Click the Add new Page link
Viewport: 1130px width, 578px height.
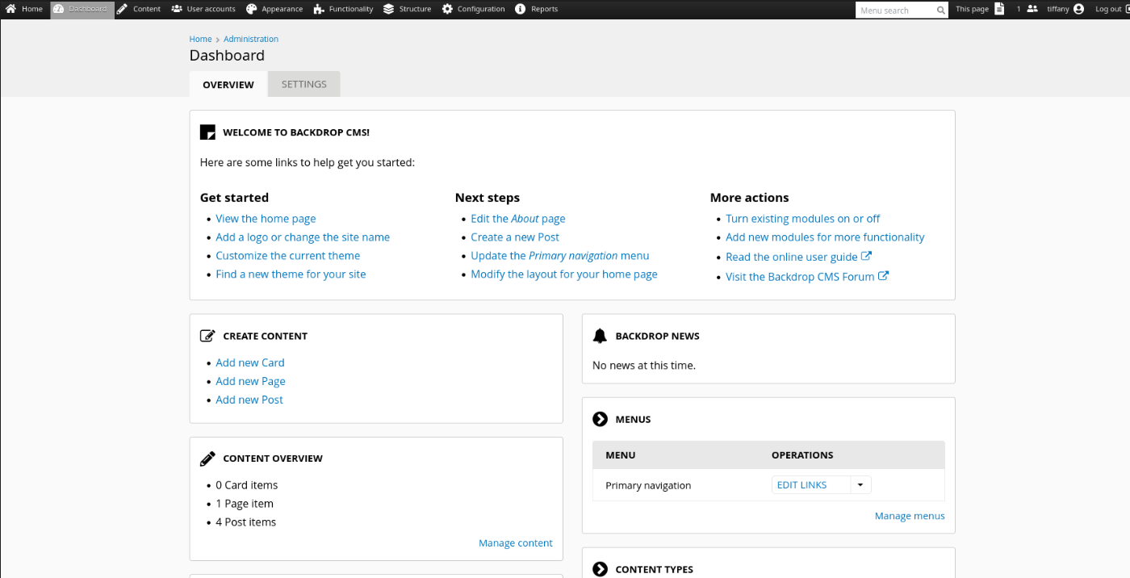(x=250, y=381)
